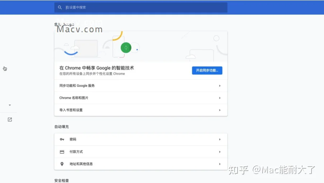The height and width of the screenshot is (183, 324).
Task: Click the sidebar external link icon
Action: pos(10,120)
